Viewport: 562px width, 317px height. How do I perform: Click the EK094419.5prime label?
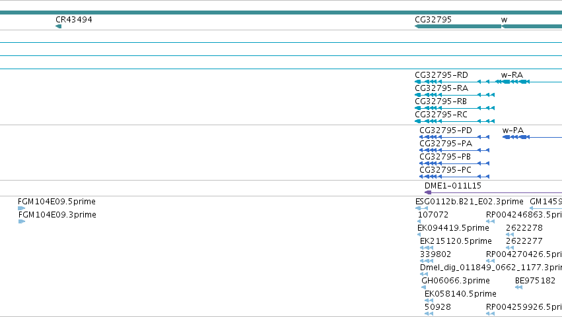[x=453, y=228]
